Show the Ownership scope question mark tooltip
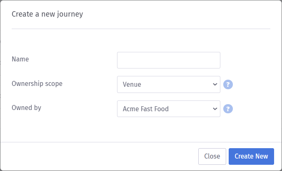 (228, 85)
